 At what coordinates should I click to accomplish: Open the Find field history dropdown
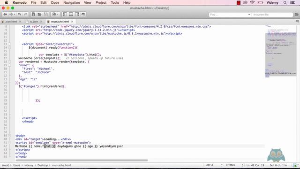coord(249,15)
